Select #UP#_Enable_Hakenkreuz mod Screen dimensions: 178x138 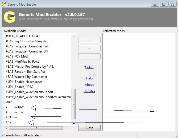click(24, 82)
